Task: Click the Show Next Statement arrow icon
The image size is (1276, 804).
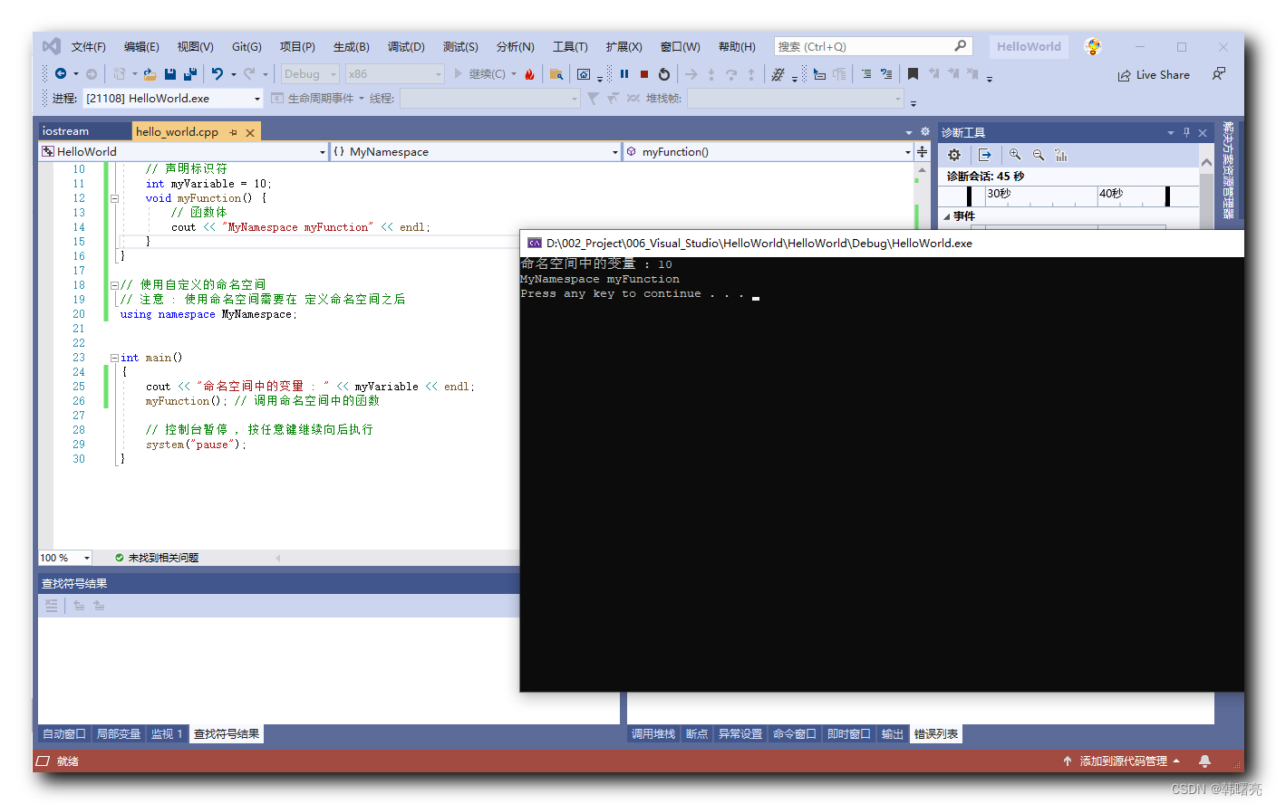Action: click(691, 74)
